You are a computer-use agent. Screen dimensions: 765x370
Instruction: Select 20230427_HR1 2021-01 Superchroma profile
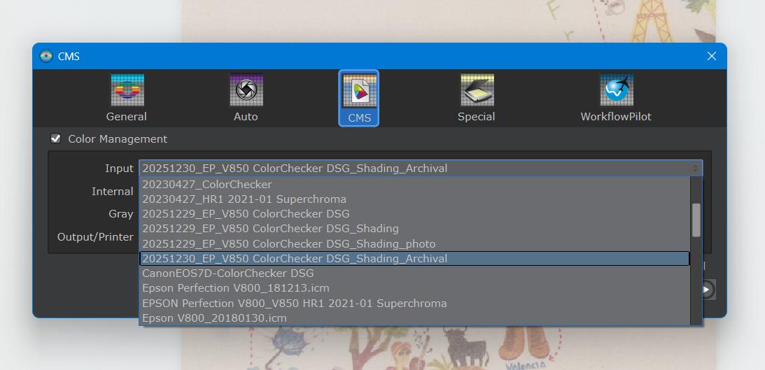244,199
